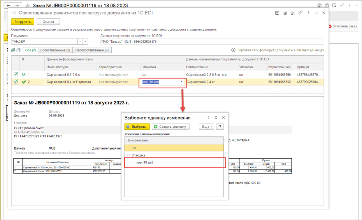Viewport: 362px width, 220px height.
Task: Uncheck all rows icon above the table
Action: click(x=18, y=50)
